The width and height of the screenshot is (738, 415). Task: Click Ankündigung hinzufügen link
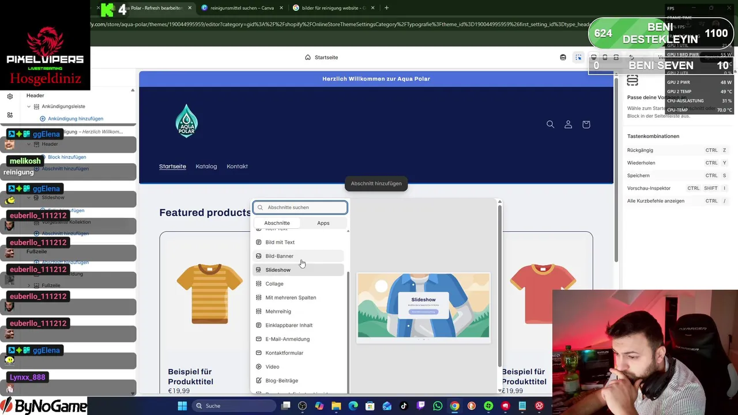(x=71, y=119)
